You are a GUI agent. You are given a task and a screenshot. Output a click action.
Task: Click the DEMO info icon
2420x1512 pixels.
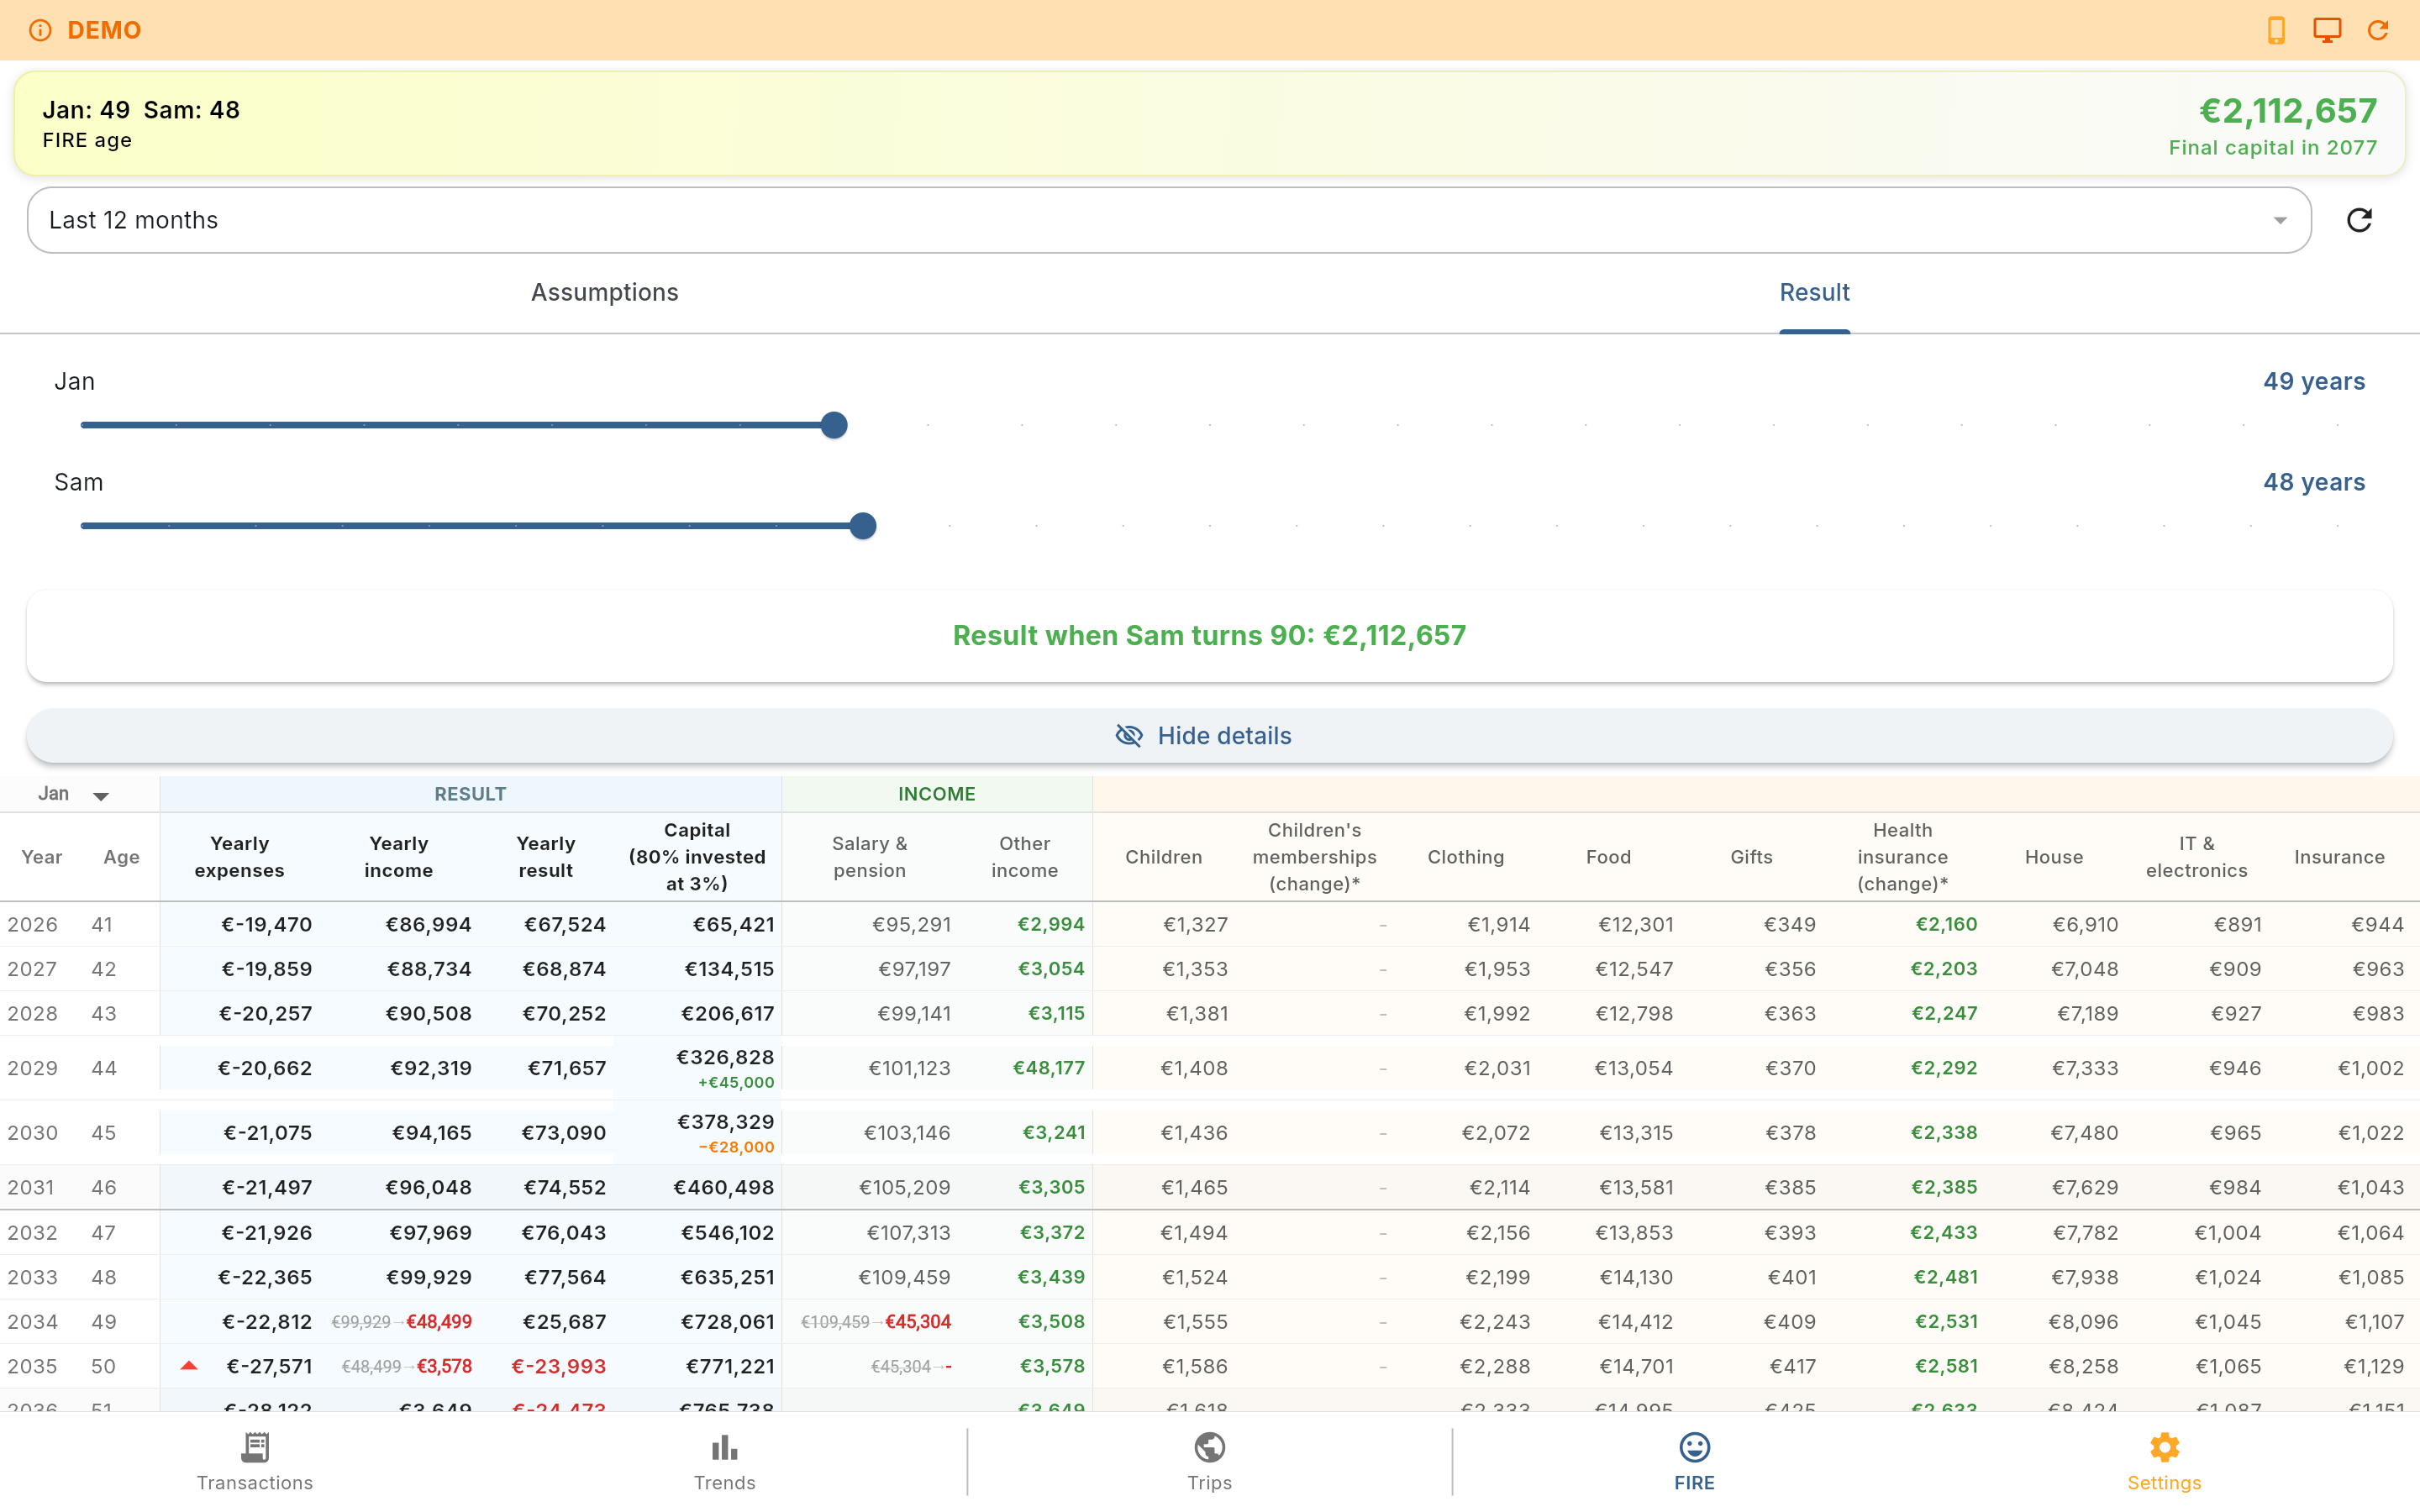40,30
